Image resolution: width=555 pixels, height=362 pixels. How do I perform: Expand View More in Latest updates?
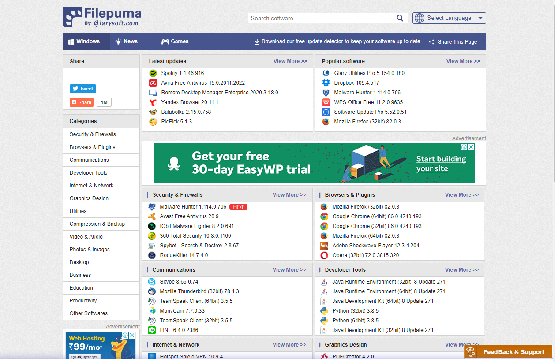tap(290, 61)
